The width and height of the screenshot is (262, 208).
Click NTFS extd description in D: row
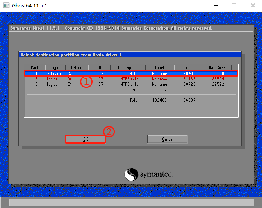129,79
